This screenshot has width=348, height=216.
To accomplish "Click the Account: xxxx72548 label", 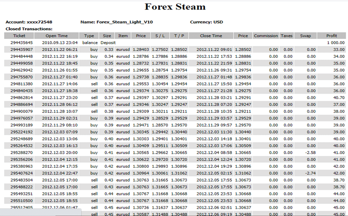I will pyautogui.click(x=29, y=22).
